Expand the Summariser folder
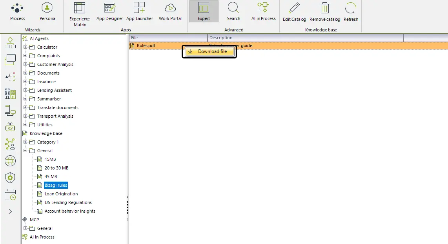This screenshot has height=244, width=448. click(25, 98)
